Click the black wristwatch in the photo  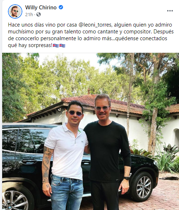tap(127, 178)
